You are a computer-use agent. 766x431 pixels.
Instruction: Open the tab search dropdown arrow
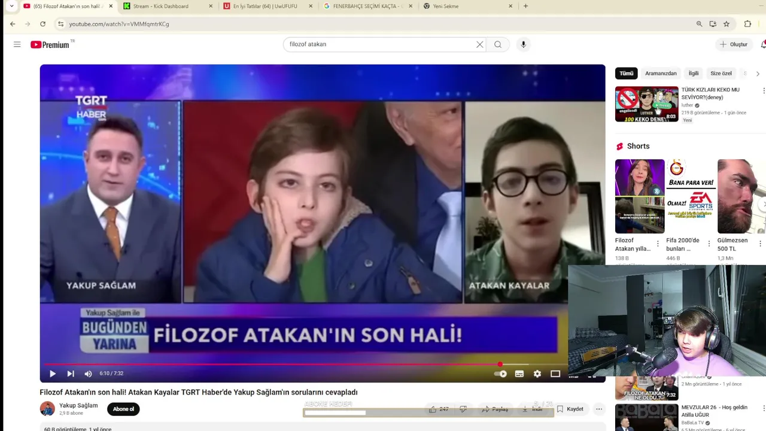click(x=11, y=6)
